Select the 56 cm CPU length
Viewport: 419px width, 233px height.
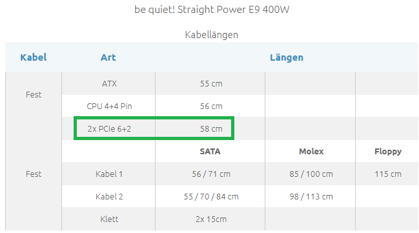[211, 106]
